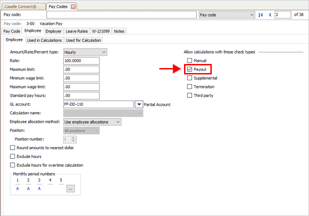This screenshot has height=216, width=309.
Task: Tick the Exclude hours checkbox
Action: tap(13, 157)
